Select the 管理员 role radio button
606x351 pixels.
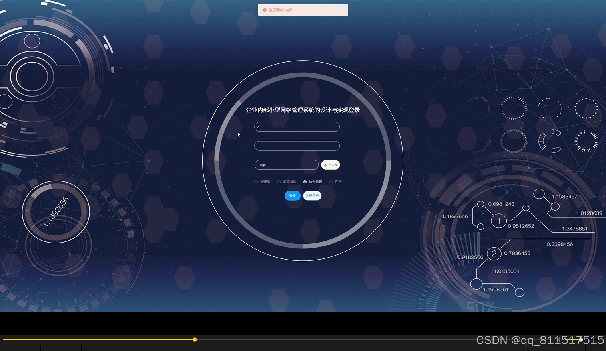(256, 182)
